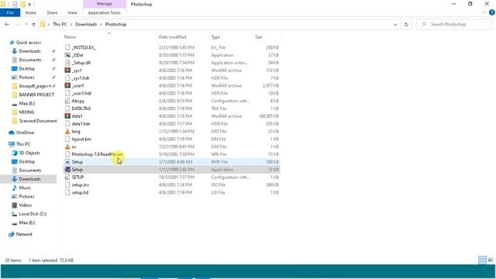Viewport: 496px width, 279px height.
Task: Click the data1 WinRAR archive icon
Action: (67, 116)
